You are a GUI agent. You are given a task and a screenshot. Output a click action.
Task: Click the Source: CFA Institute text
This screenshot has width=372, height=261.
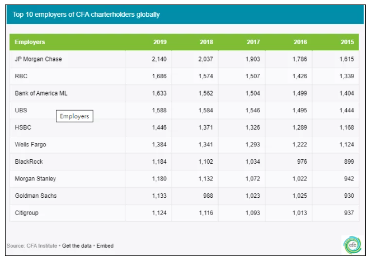tap(32, 246)
